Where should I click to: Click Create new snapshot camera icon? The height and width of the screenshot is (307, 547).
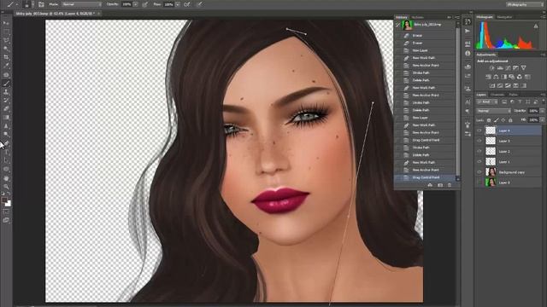(440, 185)
